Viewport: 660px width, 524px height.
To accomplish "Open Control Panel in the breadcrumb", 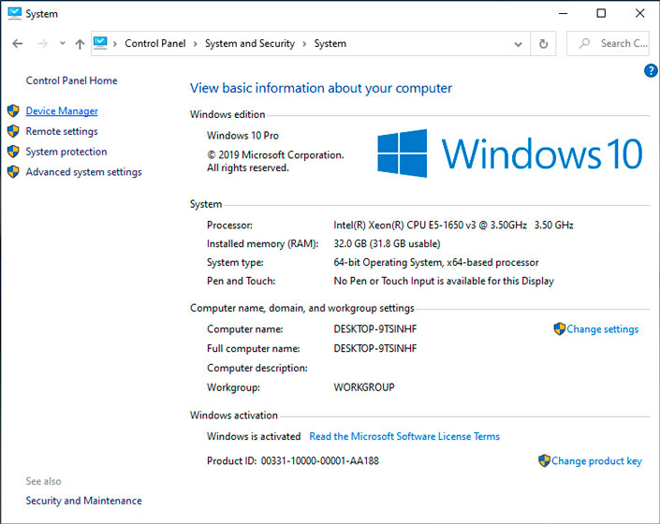I will tap(154, 43).
